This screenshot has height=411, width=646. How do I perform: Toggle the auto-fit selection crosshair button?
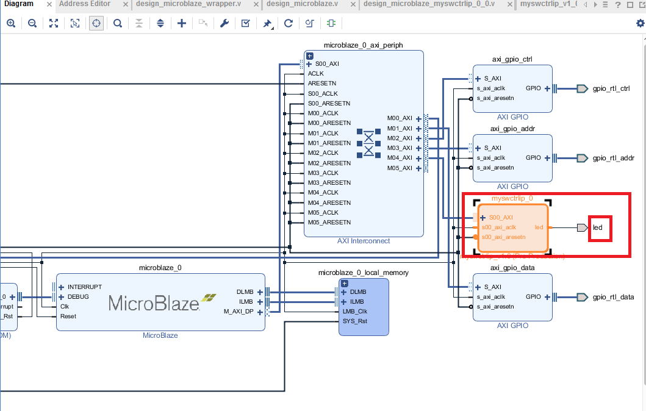(96, 24)
